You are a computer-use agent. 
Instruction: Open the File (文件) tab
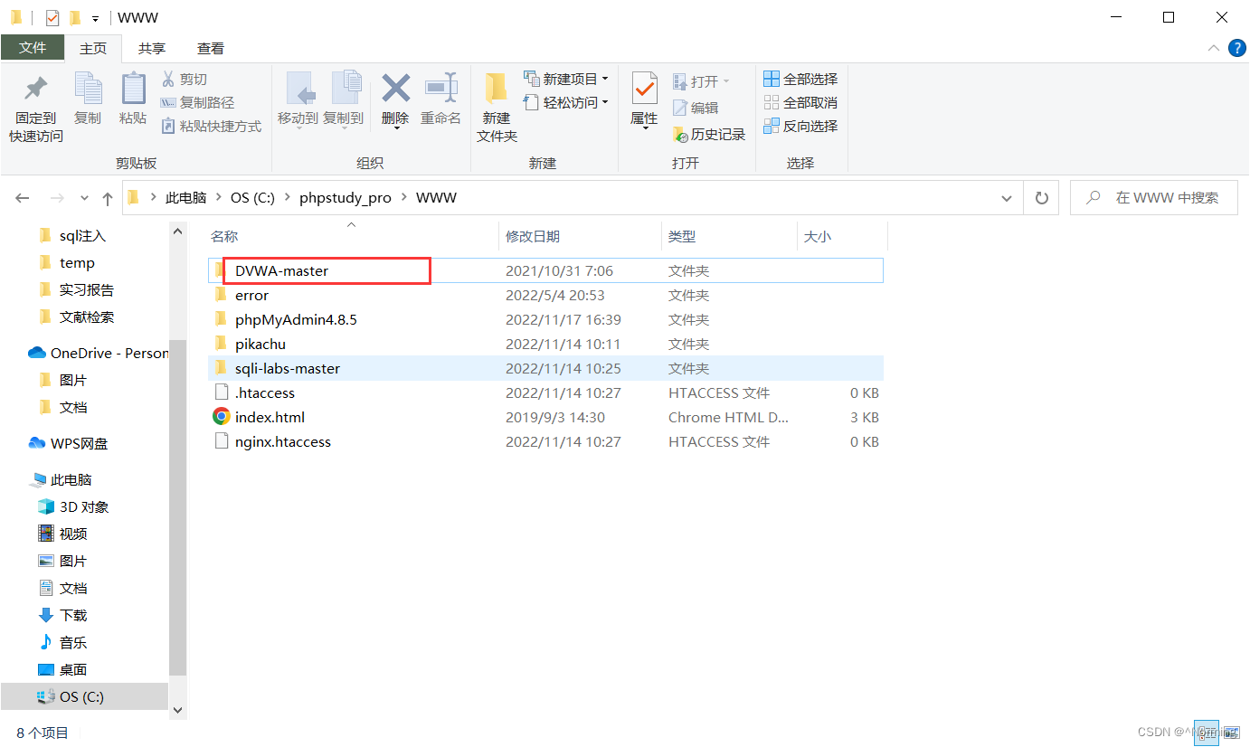tap(33, 48)
